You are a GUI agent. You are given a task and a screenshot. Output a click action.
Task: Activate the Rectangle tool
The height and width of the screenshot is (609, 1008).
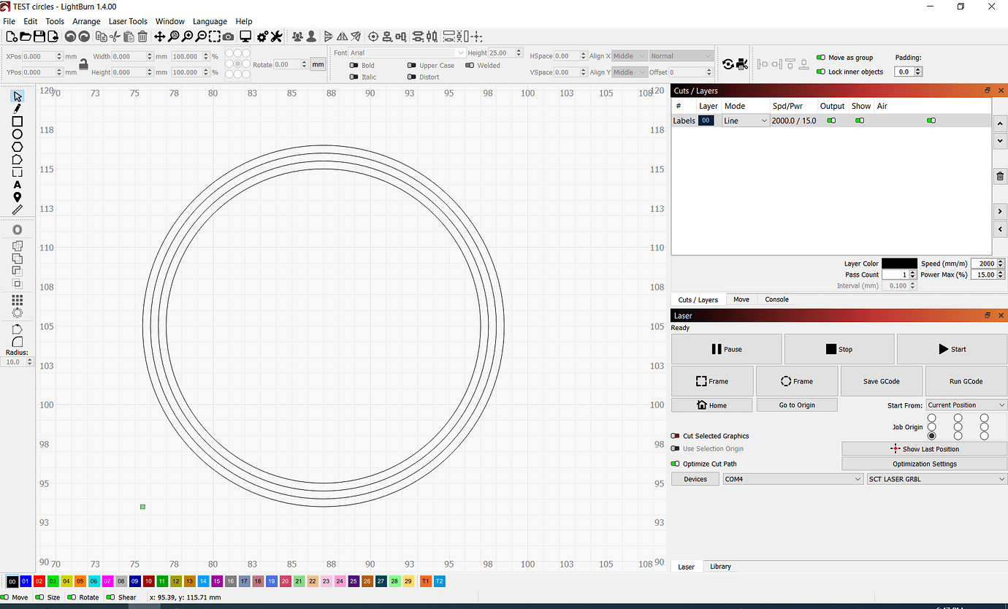coord(18,121)
